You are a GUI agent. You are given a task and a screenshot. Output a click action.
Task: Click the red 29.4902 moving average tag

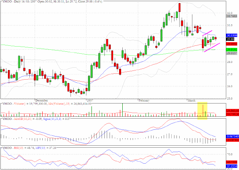[x=232, y=44]
